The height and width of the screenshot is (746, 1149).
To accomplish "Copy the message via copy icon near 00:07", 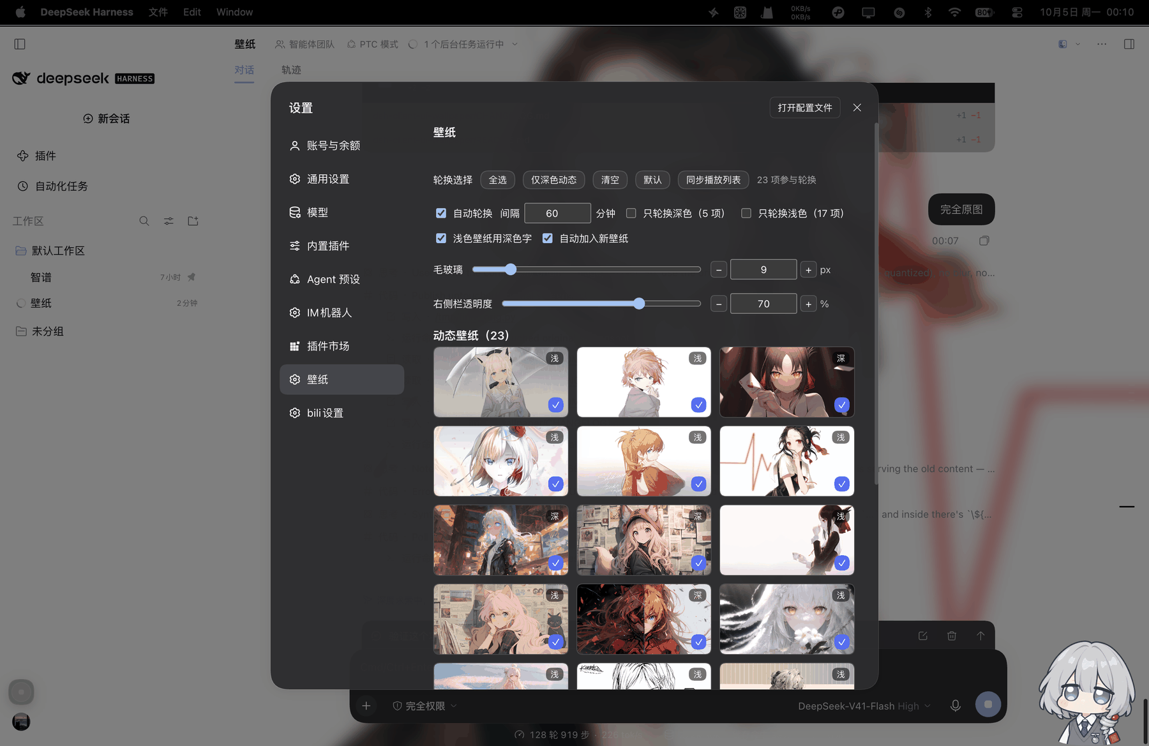I will point(984,241).
